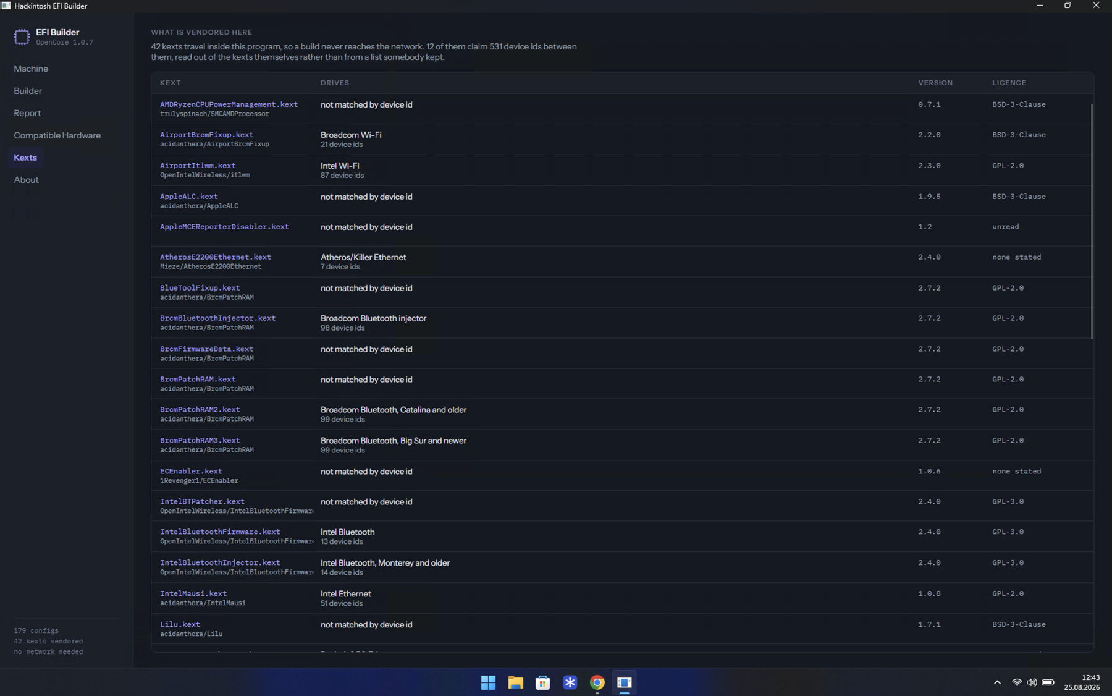
Task: Open the BrcmBluetoothInjector.kext link
Action: 217,318
